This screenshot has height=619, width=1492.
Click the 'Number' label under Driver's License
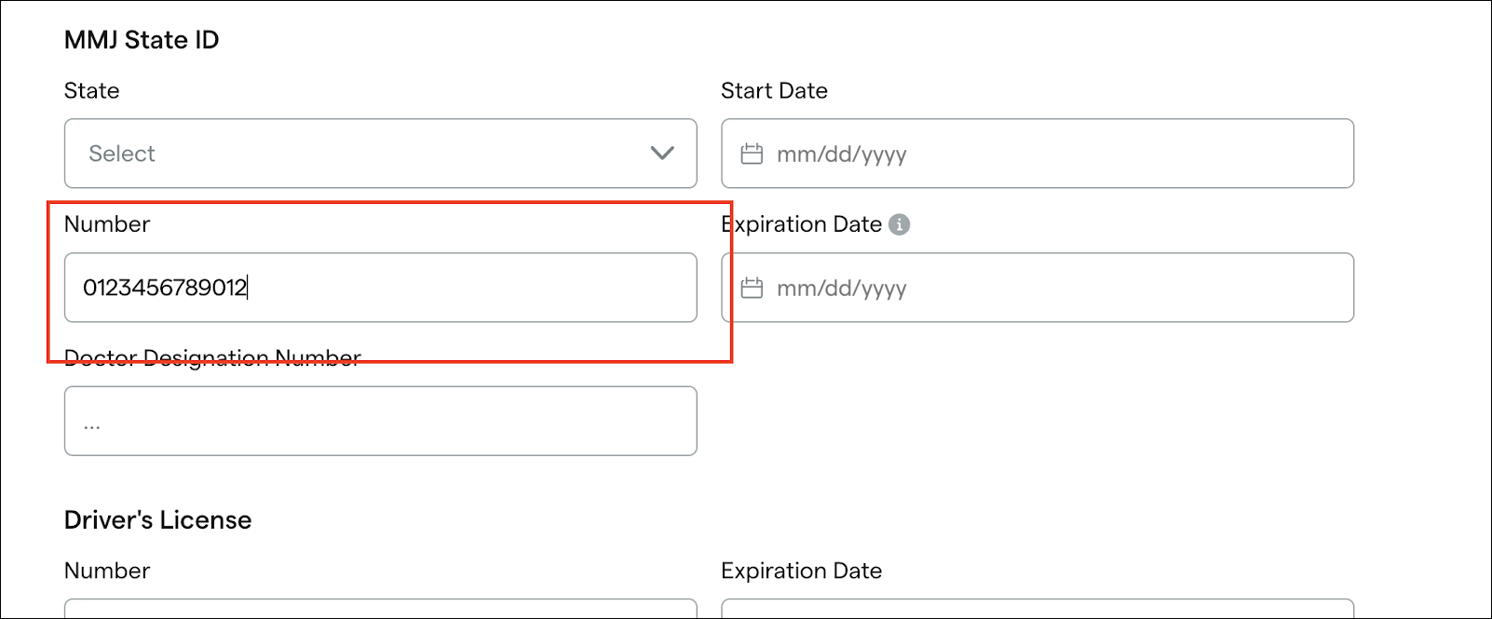click(107, 571)
